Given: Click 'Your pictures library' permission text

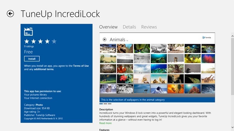Looking at the screenshot, I should click(35, 95).
